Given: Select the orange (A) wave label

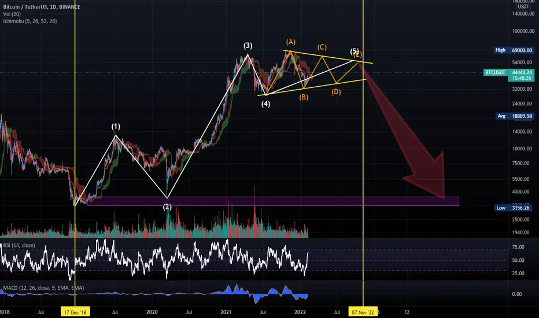Looking at the screenshot, I should [291, 42].
